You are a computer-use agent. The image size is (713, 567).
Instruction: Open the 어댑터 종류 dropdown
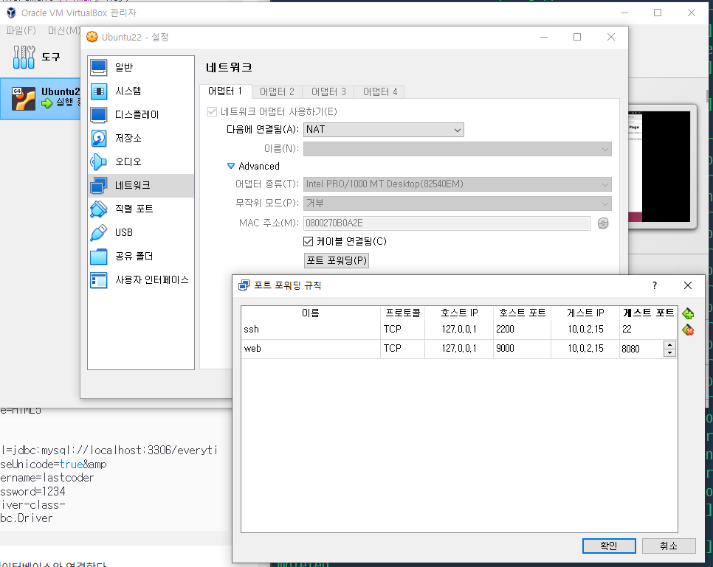click(457, 184)
